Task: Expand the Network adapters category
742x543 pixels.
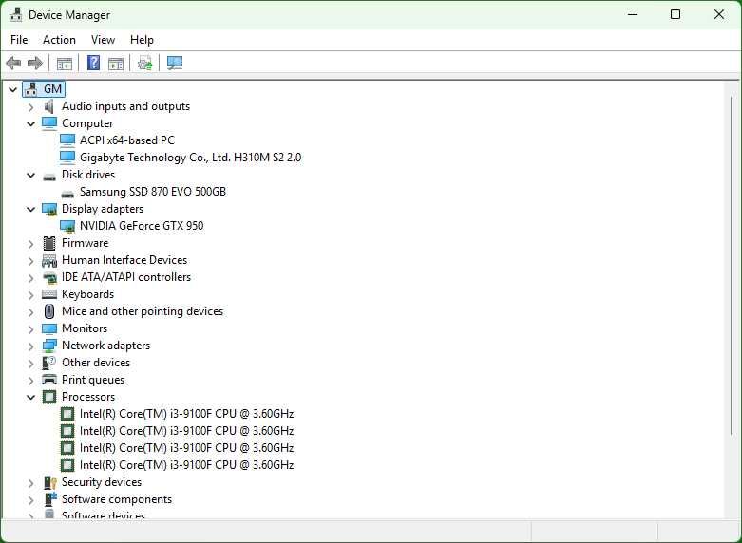Action: click(30, 346)
